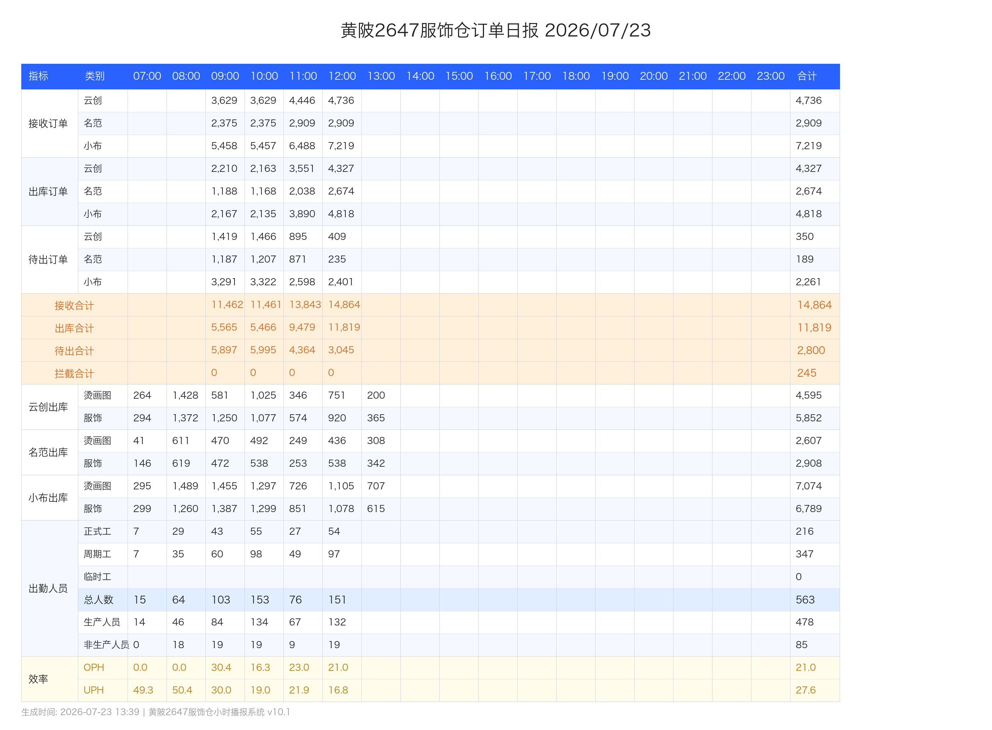Select the 指标 column header

pyautogui.click(x=38, y=76)
